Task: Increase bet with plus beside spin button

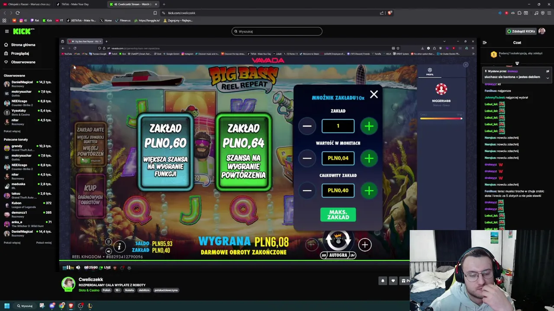Action: 364,245
